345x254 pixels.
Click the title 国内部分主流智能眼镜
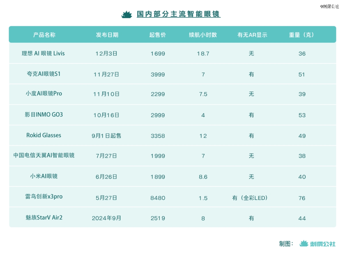[179, 14]
